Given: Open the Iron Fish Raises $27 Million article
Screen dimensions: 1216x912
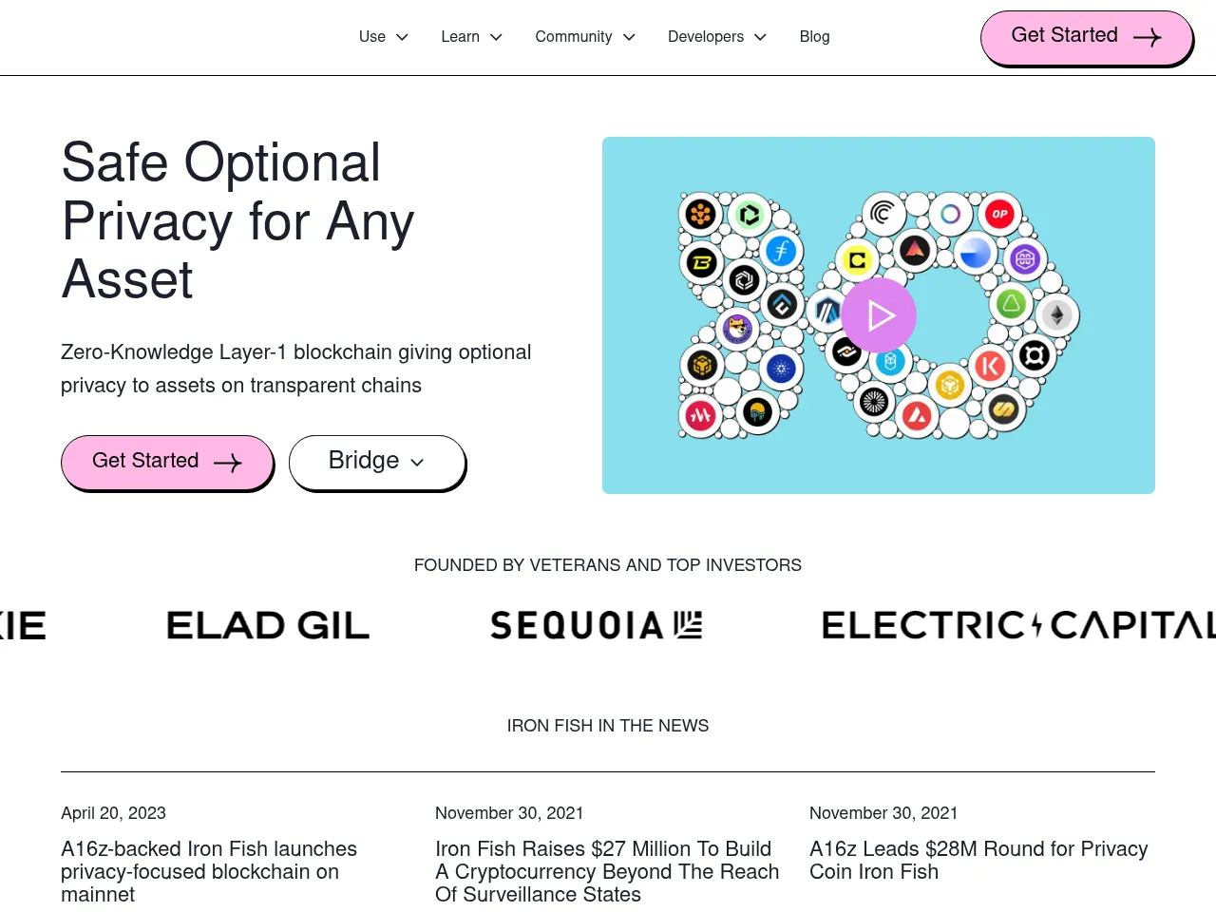Looking at the screenshot, I should click(607, 871).
